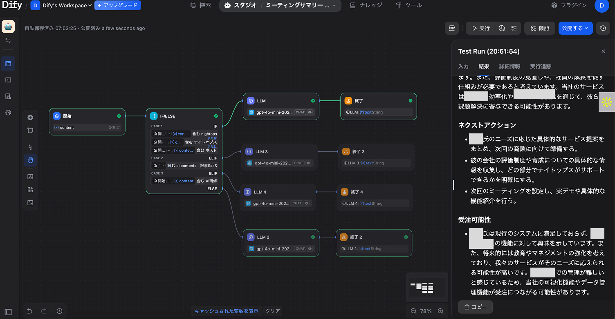This screenshot has width=615, height=319.
Task: Click fit-to-screen maximize canvas icon
Action: click(30, 203)
